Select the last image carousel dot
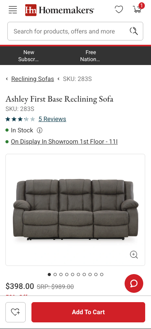The height and width of the screenshot is (329, 151). [102, 274]
